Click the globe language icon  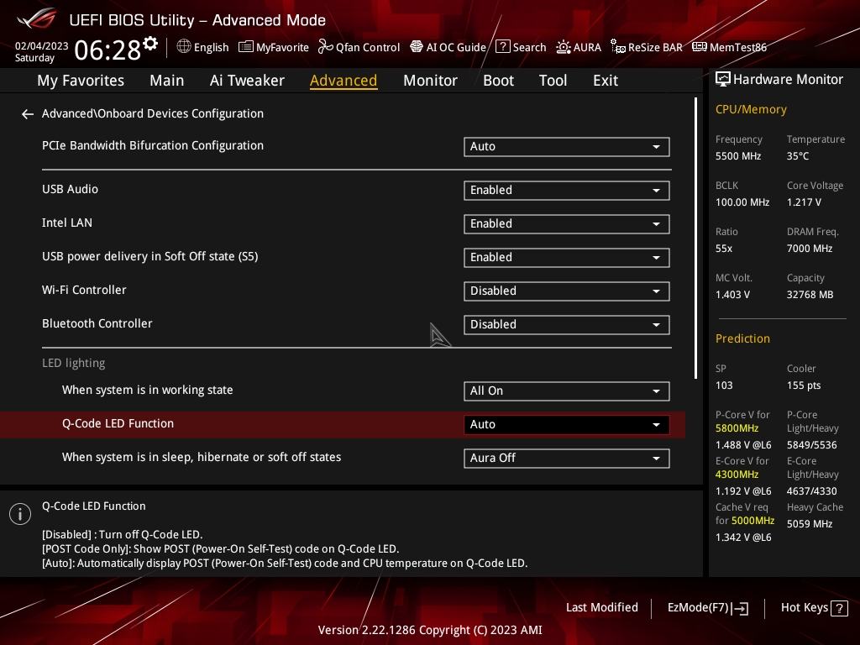point(184,47)
